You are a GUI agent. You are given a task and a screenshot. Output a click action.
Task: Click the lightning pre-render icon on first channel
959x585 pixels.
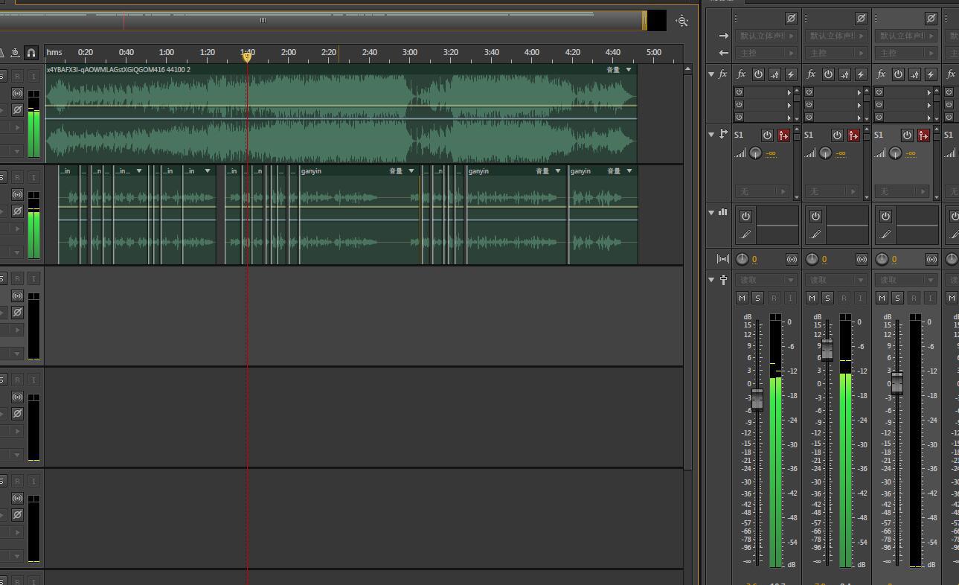[791, 74]
